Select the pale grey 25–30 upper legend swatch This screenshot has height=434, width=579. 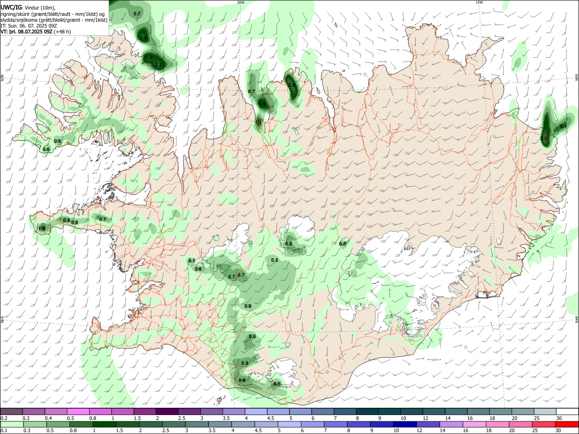[545, 411]
